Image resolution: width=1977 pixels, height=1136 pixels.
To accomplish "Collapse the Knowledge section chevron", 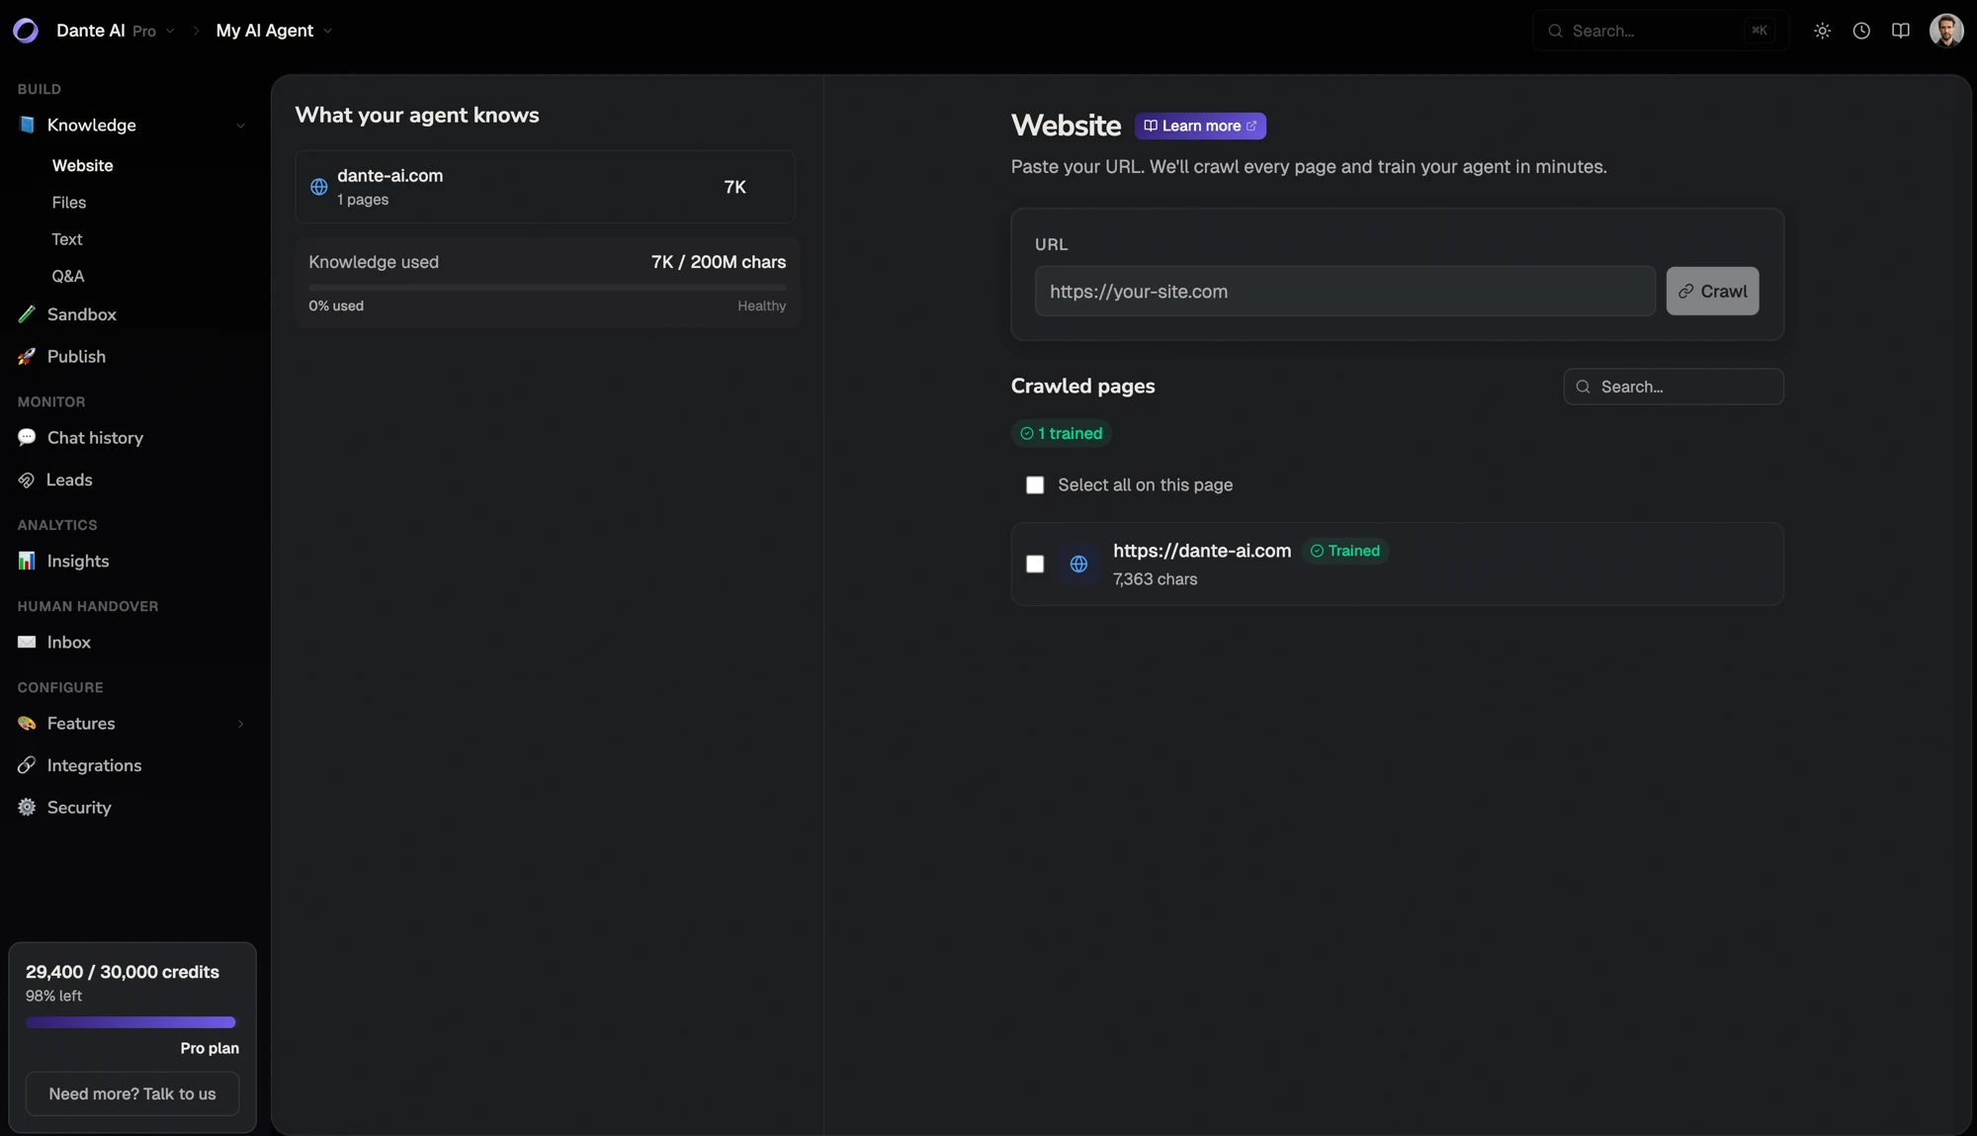I will click(x=240, y=126).
